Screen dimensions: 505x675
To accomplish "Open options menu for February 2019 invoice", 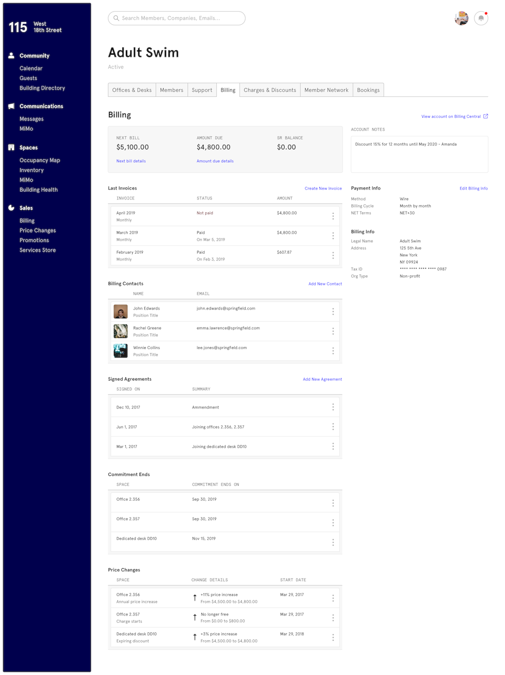I will [333, 255].
